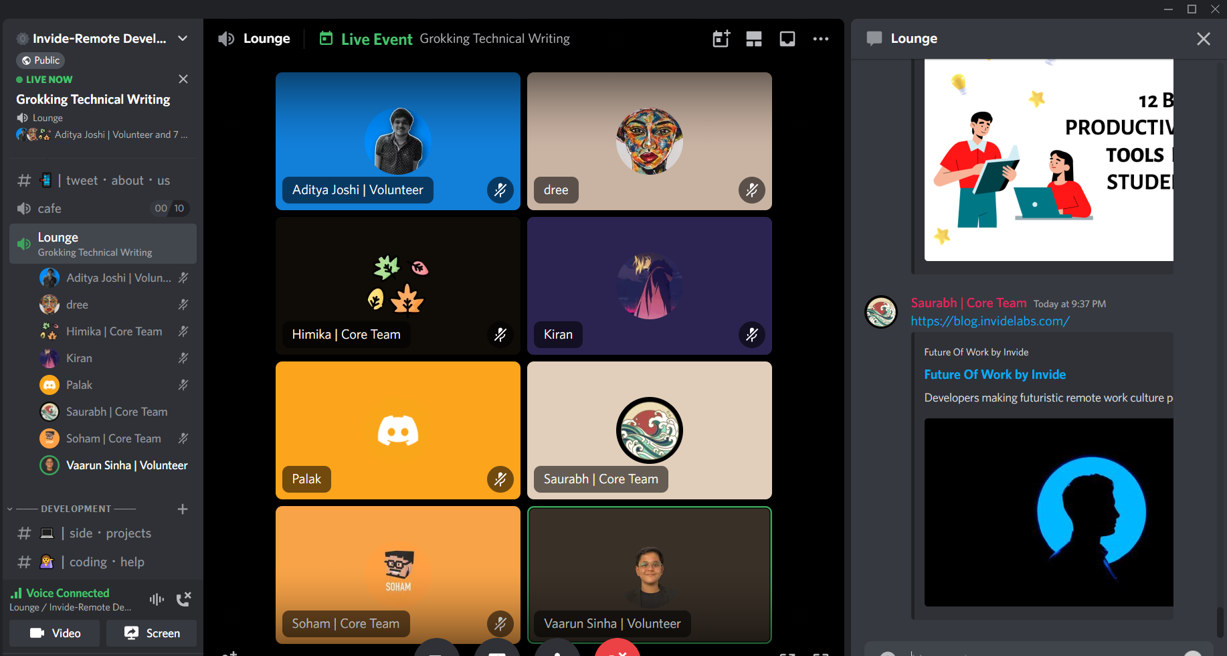Open the blue silhouette embed image
This screenshot has width=1227, height=656.
(x=1049, y=512)
